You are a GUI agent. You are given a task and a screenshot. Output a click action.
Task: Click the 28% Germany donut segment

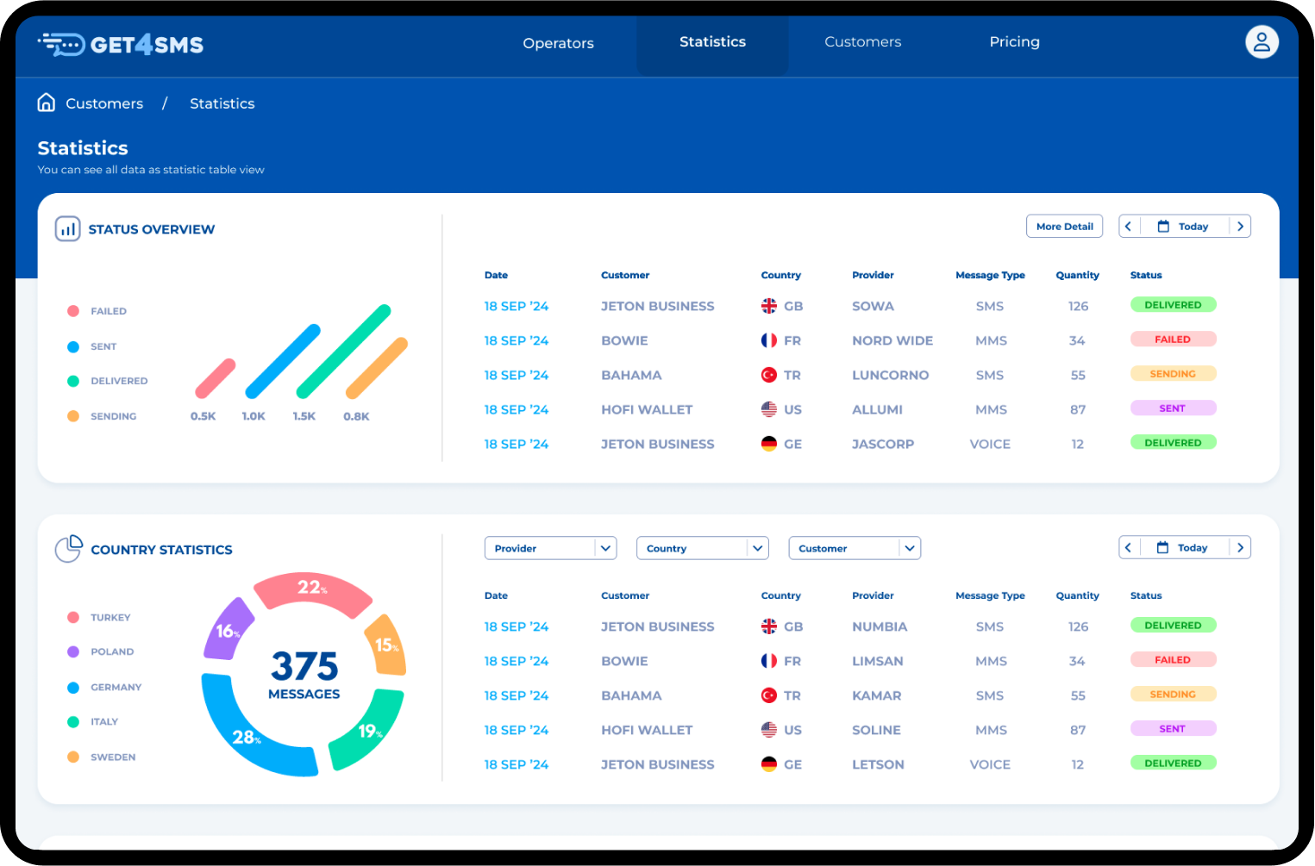click(x=246, y=732)
